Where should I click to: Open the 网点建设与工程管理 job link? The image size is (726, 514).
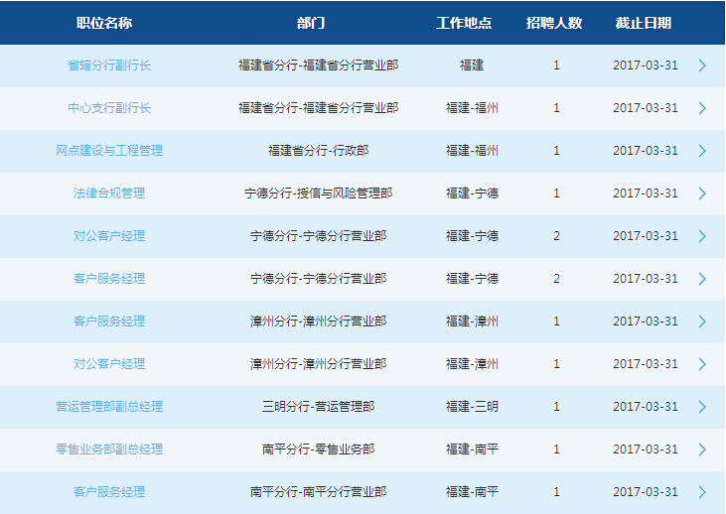109,151
